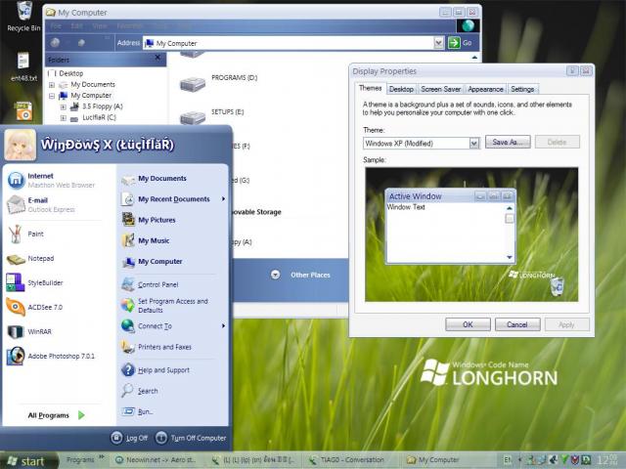Launch StyleBuilder from Start menu
The height and width of the screenshot is (469, 626).
click(x=35, y=282)
